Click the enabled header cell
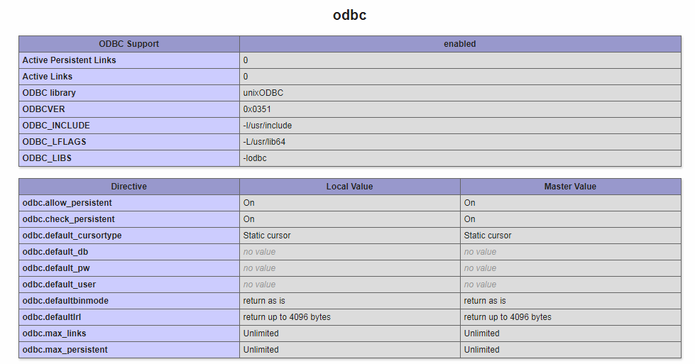This screenshot has height=364, width=695. (x=460, y=44)
